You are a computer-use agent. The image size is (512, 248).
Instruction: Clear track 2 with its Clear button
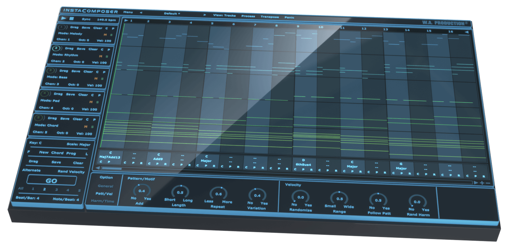(93, 49)
